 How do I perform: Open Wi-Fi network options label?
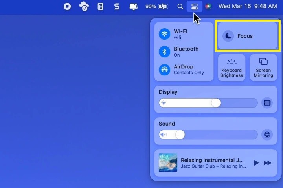180,34
